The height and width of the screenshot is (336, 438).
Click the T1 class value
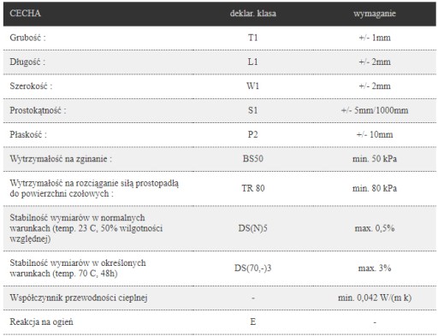point(253,38)
